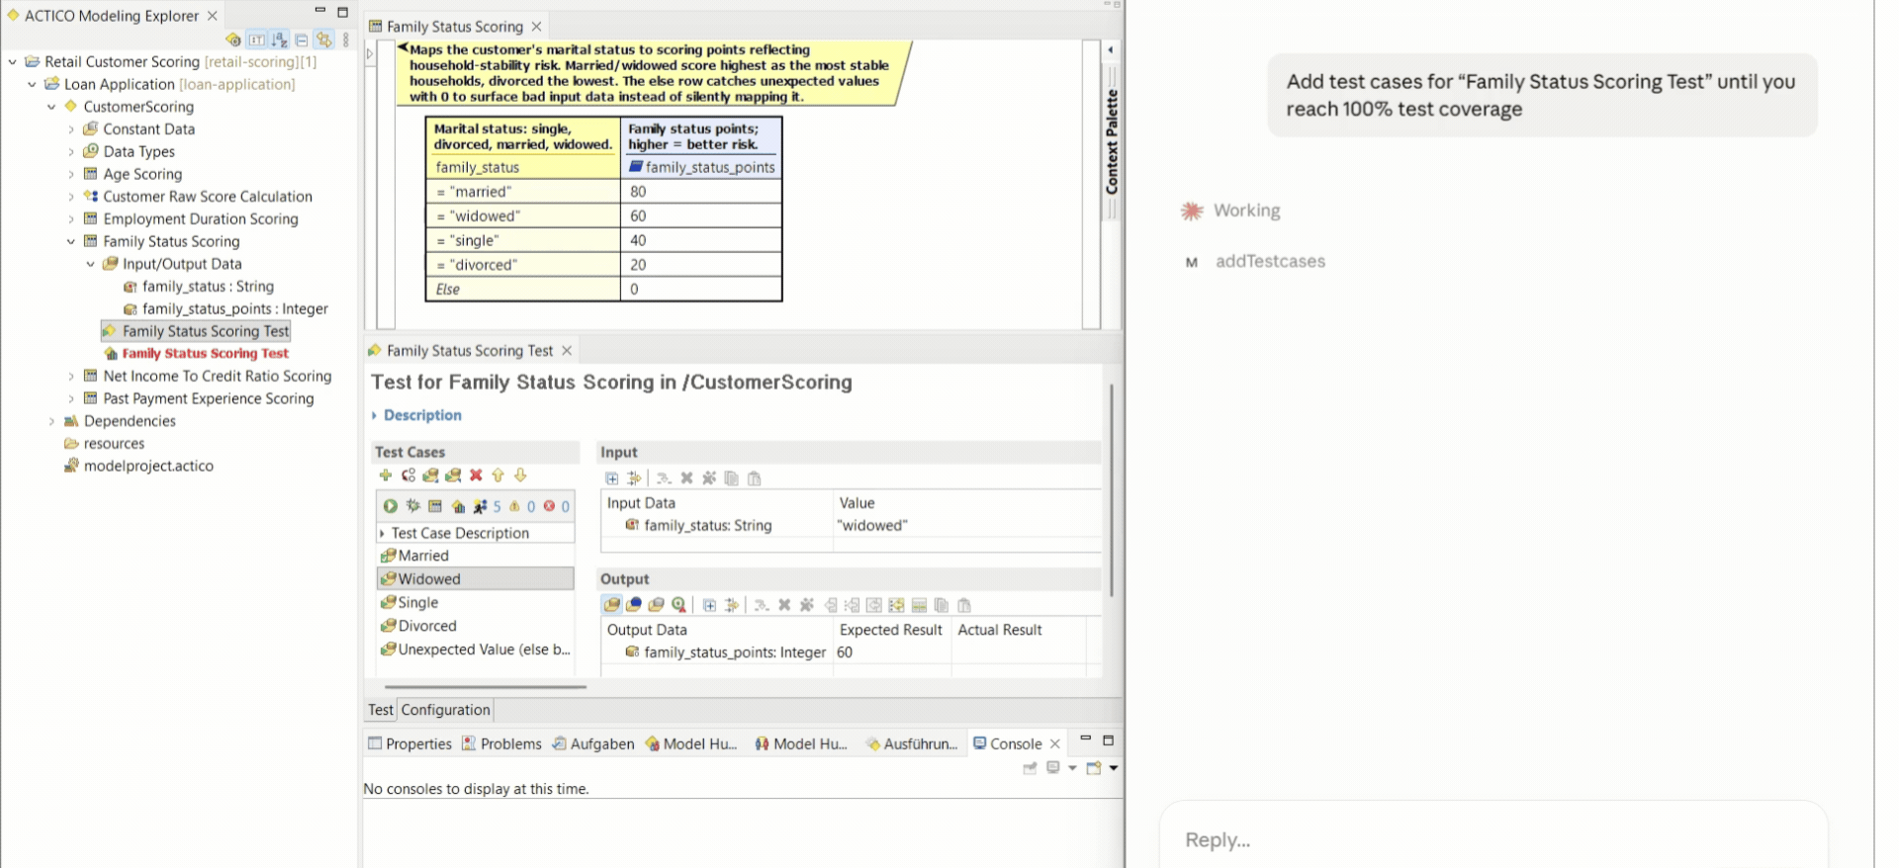Select the Divorced test case

pos(476,626)
